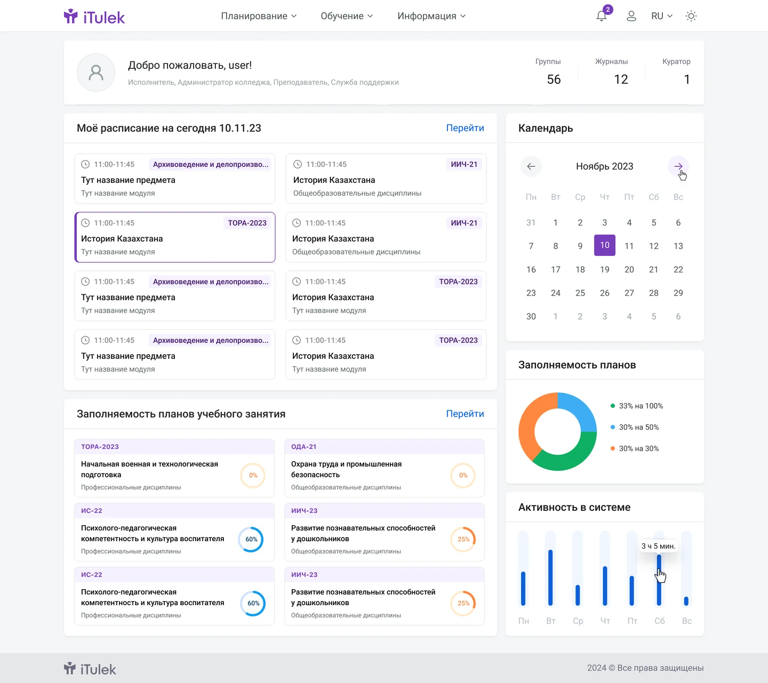Click the Ноябрь 2023 month label
This screenshot has height=683, width=768.
(605, 166)
